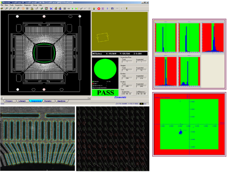Click the blue cluster in scatter plot
This screenshot has width=227, height=173.
point(180,132)
